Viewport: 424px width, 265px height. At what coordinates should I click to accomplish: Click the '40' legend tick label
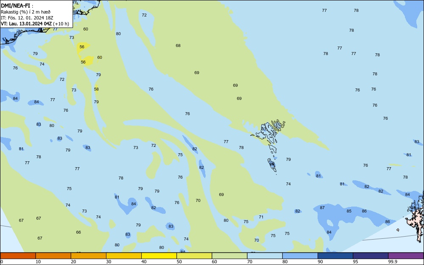[x=144, y=262]
